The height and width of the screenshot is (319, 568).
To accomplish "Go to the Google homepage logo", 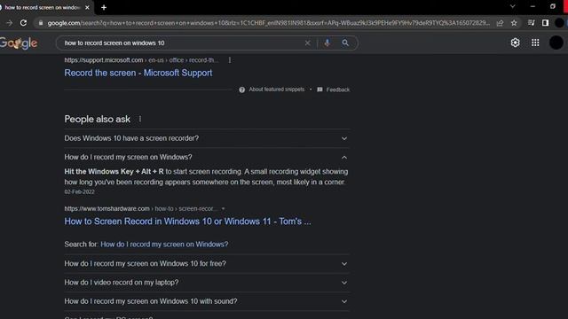I will [x=19, y=43].
